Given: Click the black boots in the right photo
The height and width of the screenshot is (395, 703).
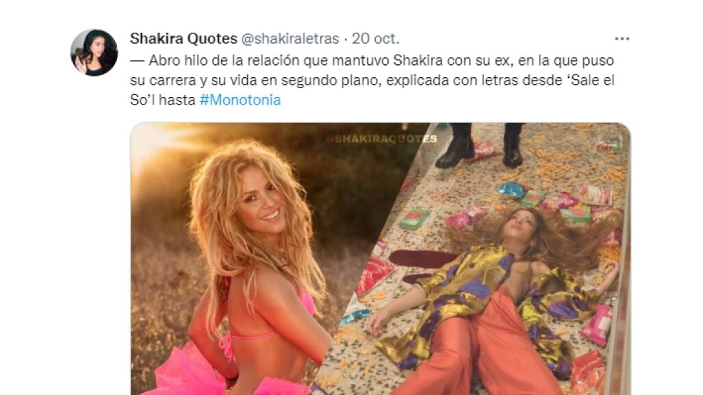Looking at the screenshot, I should tap(480, 145).
